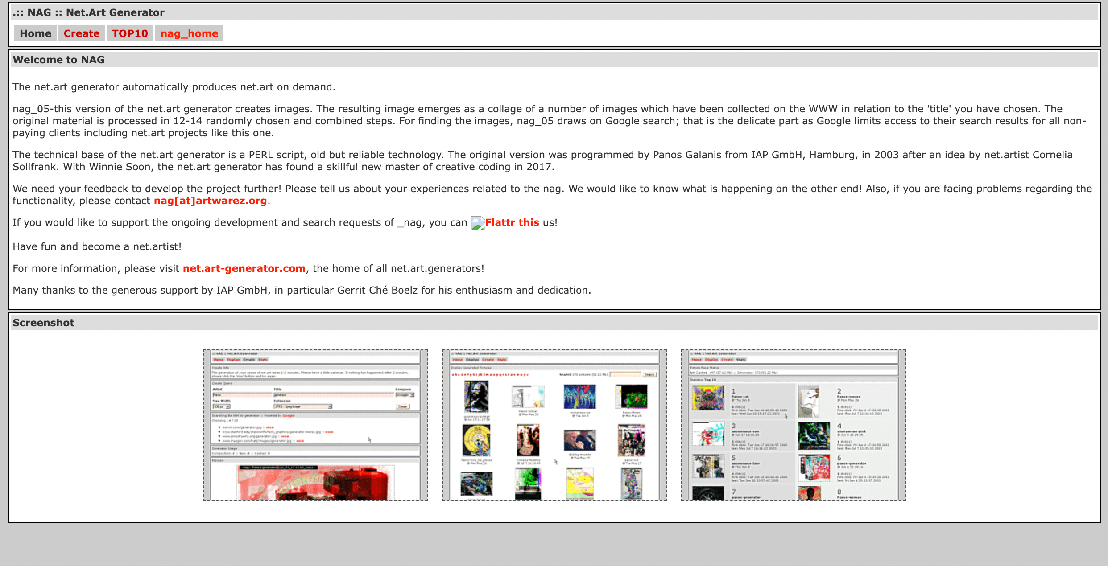Switch to the TOP10 tab
1108x566 pixels.
click(x=130, y=33)
